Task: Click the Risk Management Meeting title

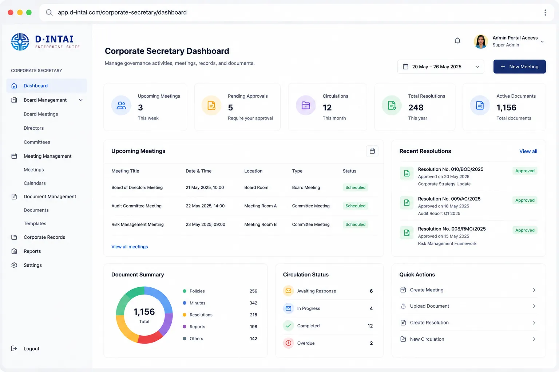Action: (x=138, y=225)
